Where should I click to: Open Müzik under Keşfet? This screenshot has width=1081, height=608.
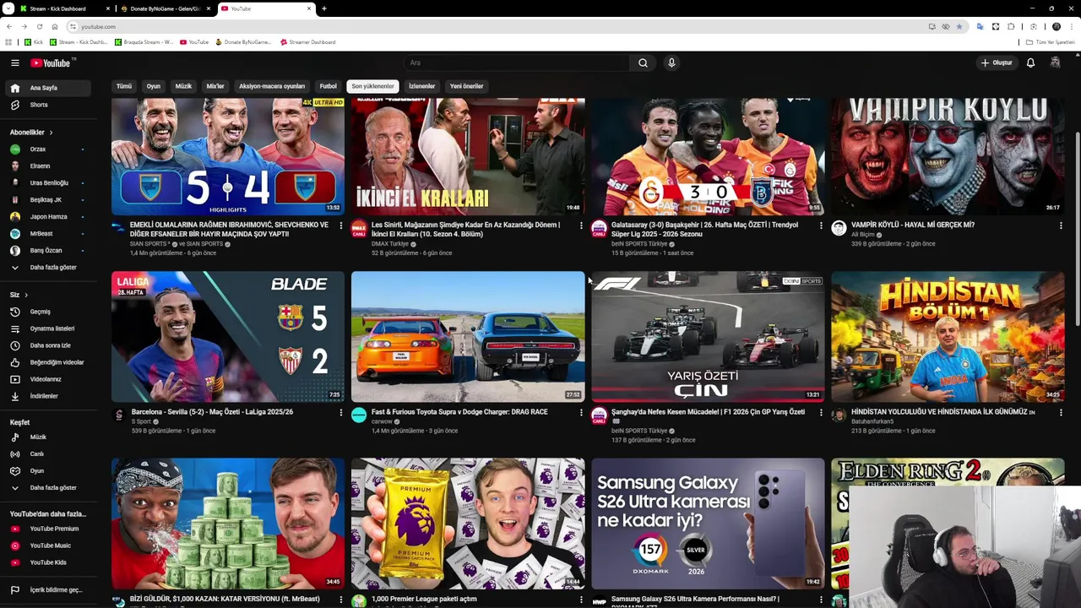50,437
